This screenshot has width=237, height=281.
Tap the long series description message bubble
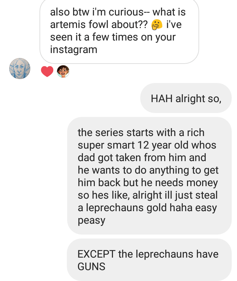click(149, 176)
